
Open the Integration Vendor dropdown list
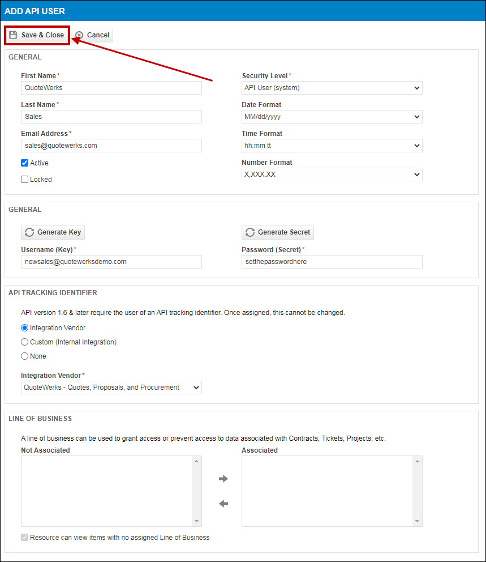pyautogui.click(x=111, y=388)
